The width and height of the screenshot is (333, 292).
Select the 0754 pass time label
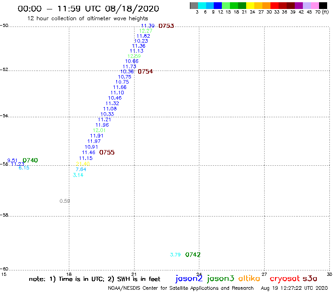[x=145, y=71]
